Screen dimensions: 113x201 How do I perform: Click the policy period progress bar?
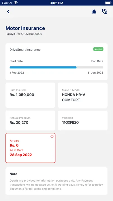coord(56,67)
